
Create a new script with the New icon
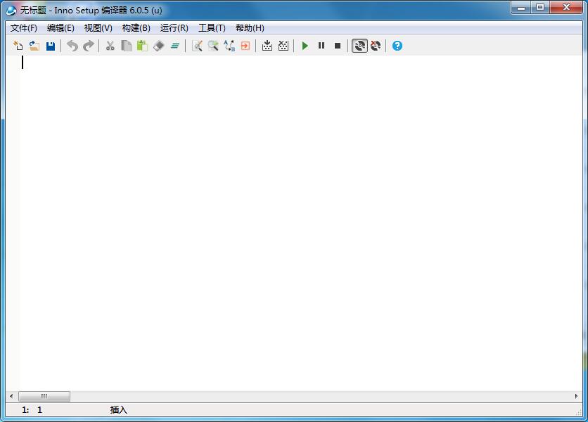pyautogui.click(x=18, y=46)
